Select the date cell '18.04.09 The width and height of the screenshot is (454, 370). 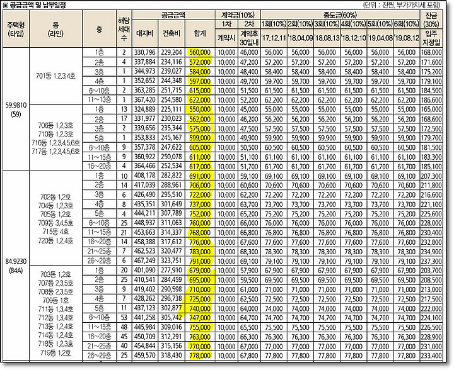[x=301, y=38]
